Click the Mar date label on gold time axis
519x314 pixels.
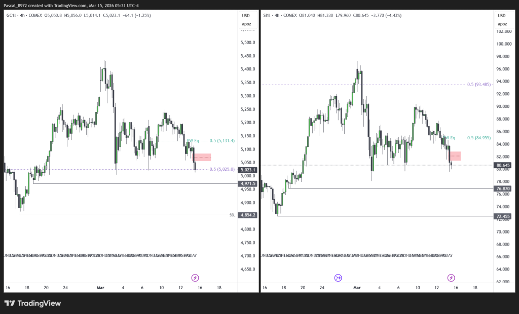coord(101,288)
